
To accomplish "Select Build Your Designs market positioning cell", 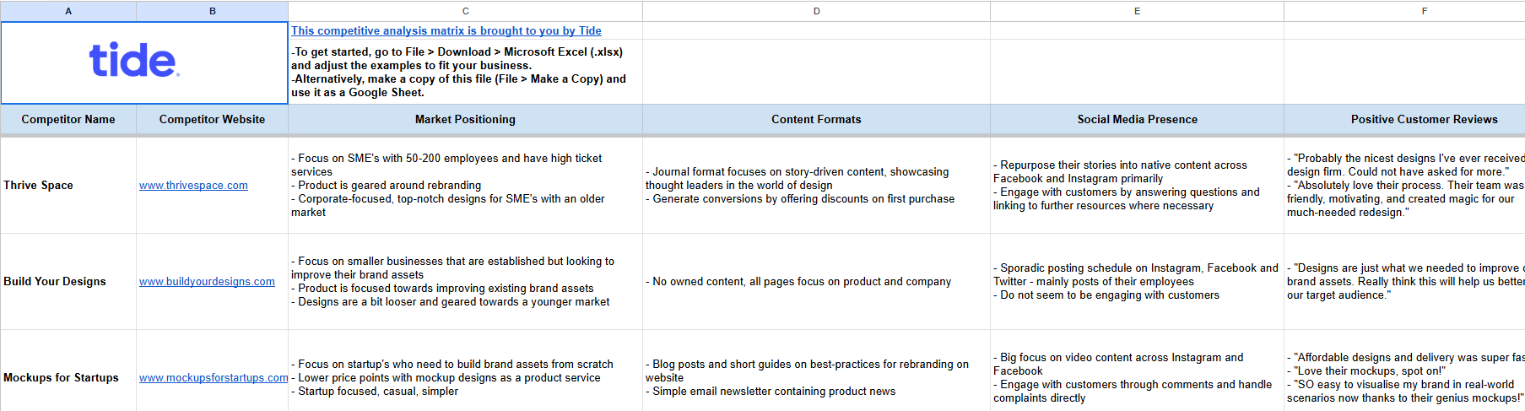I will pos(465,281).
